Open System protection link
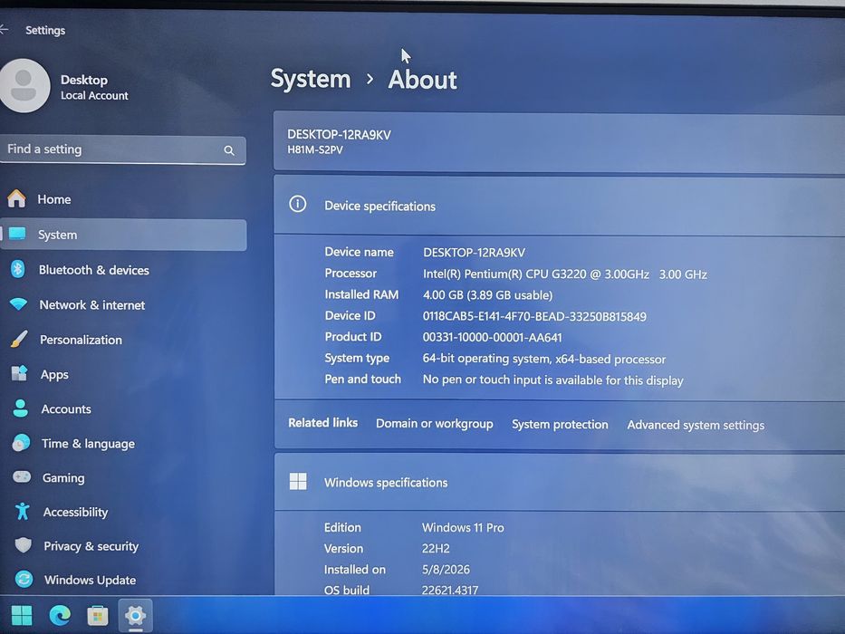This screenshot has width=845, height=634. tap(560, 424)
